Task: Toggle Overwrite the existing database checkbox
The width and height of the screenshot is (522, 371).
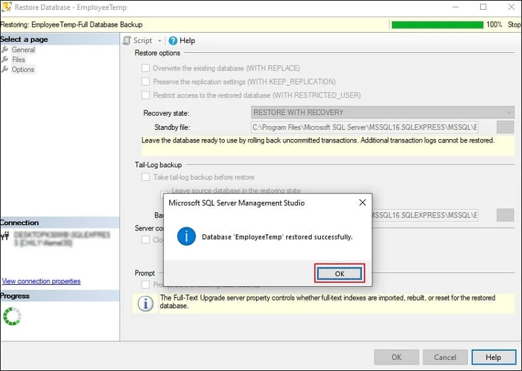Action: (x=146, y=68)
